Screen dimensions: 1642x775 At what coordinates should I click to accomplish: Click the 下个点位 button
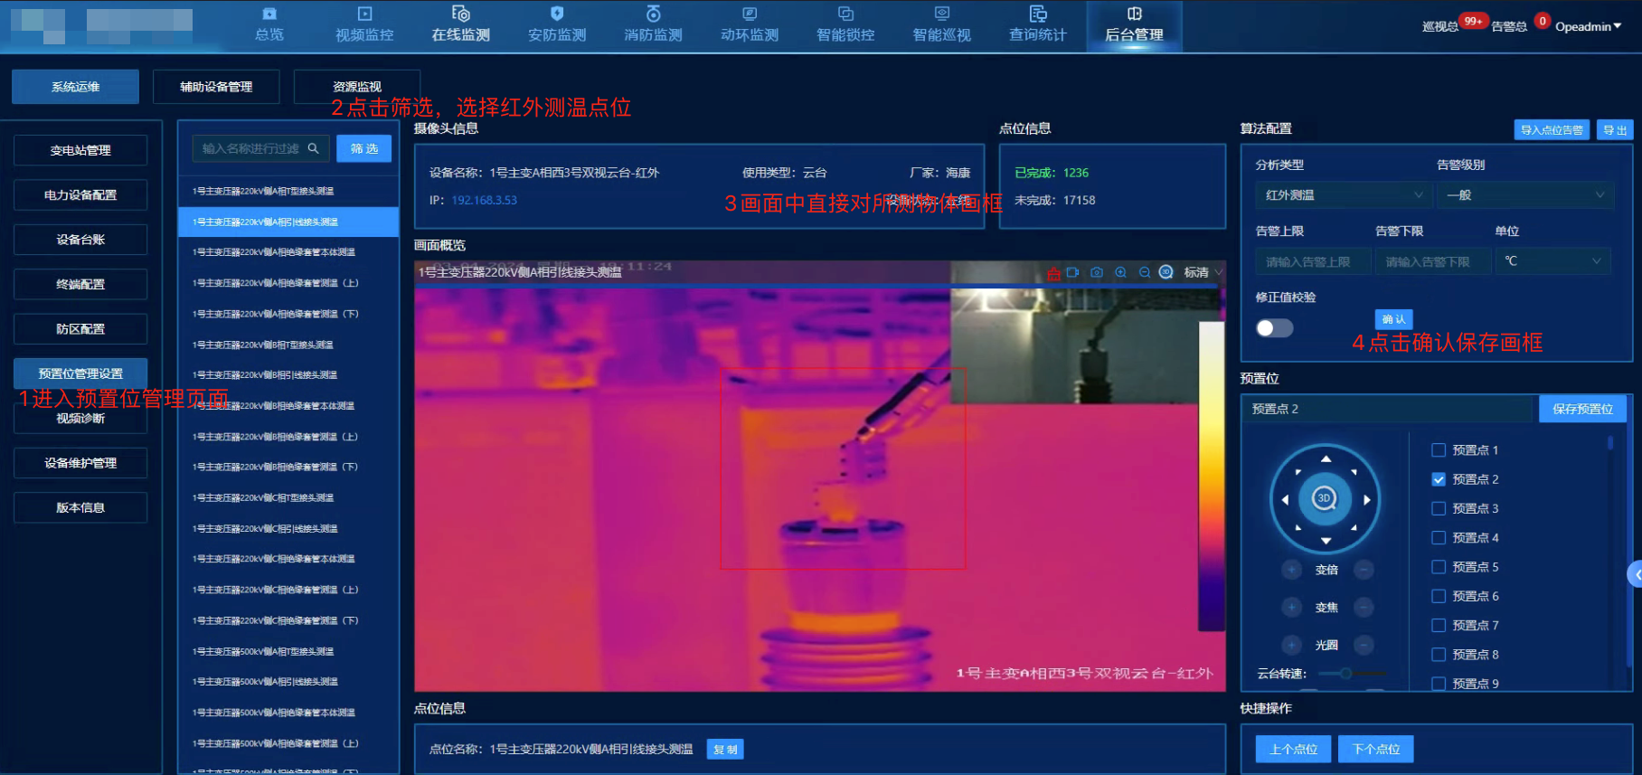[1375, 749]
